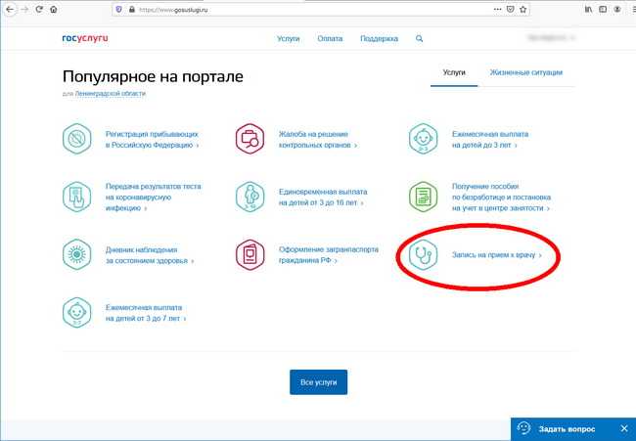
Task: Open the browser Library icon
Action: click(588, 10)
